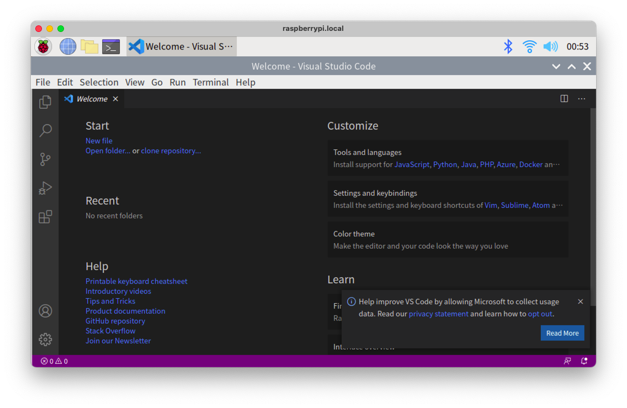This screenshot has height=408, width=627.
Task: Open the Terminal menu
Action: pyautogui.click(x=211, y=82)
